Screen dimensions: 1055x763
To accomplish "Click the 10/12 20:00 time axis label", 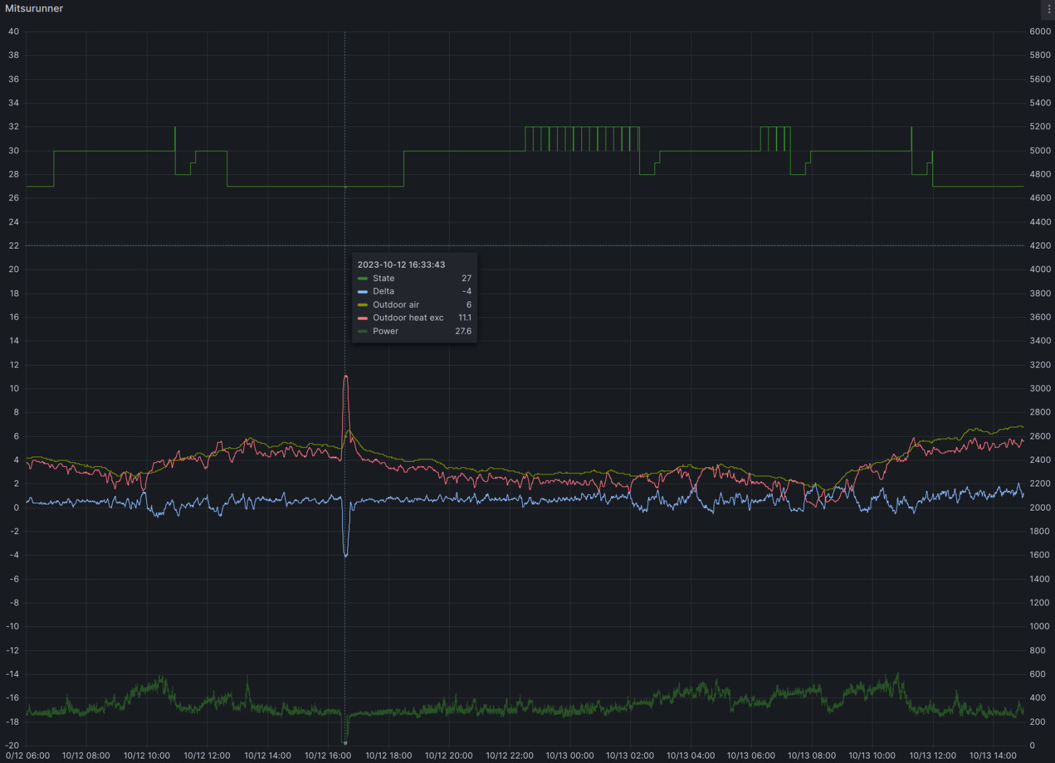I will tap(449, 755).
